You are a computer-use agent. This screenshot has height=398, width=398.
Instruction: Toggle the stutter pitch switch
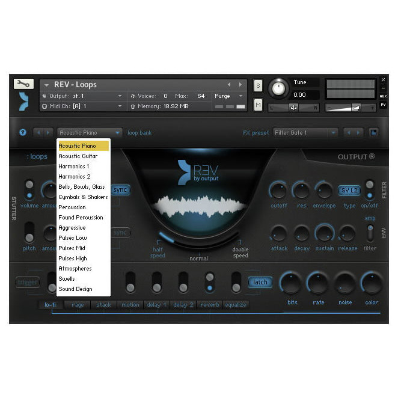click(29, 232)
